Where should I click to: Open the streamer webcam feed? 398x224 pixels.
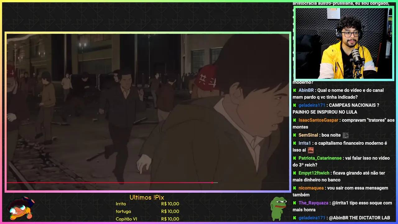pyautogui.click(x=344, y=43)
